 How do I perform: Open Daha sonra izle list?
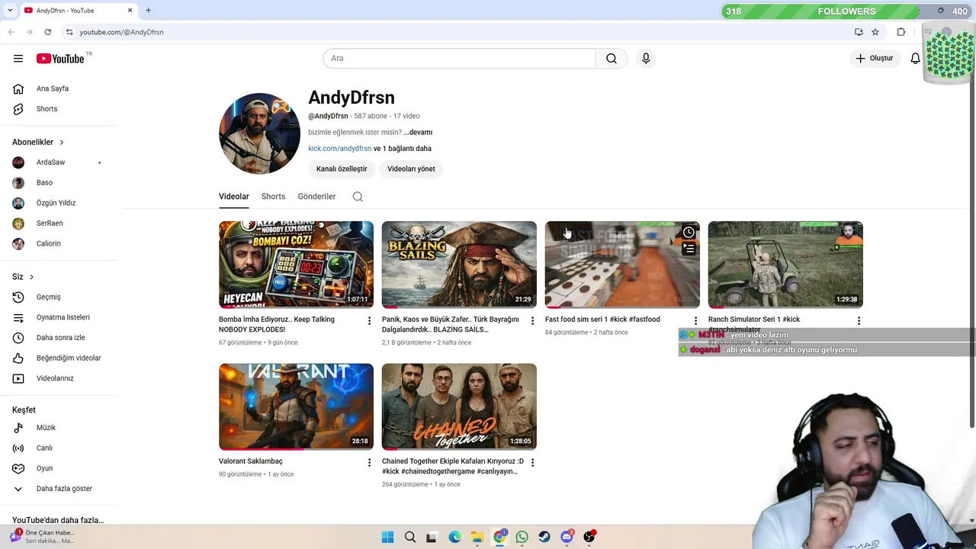tap(61, 338)
